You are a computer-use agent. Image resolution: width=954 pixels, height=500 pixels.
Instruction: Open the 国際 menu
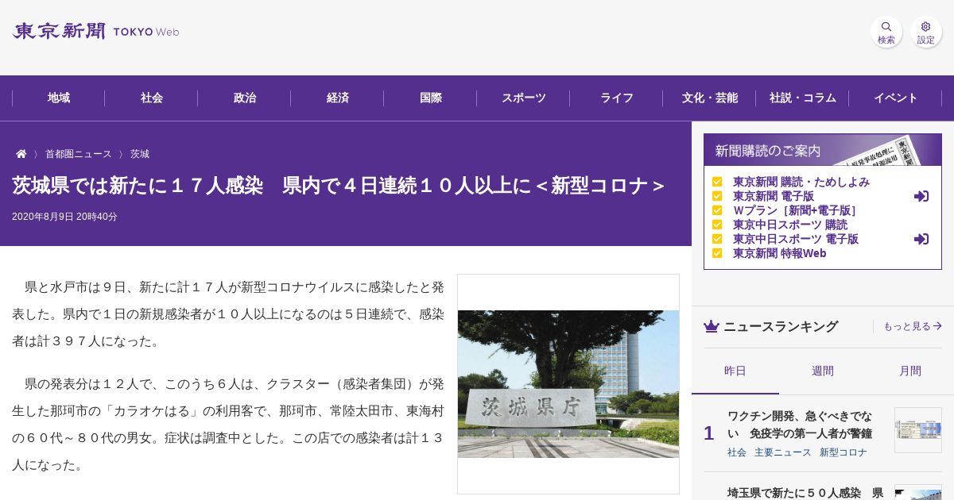click(x=431, y=98)
